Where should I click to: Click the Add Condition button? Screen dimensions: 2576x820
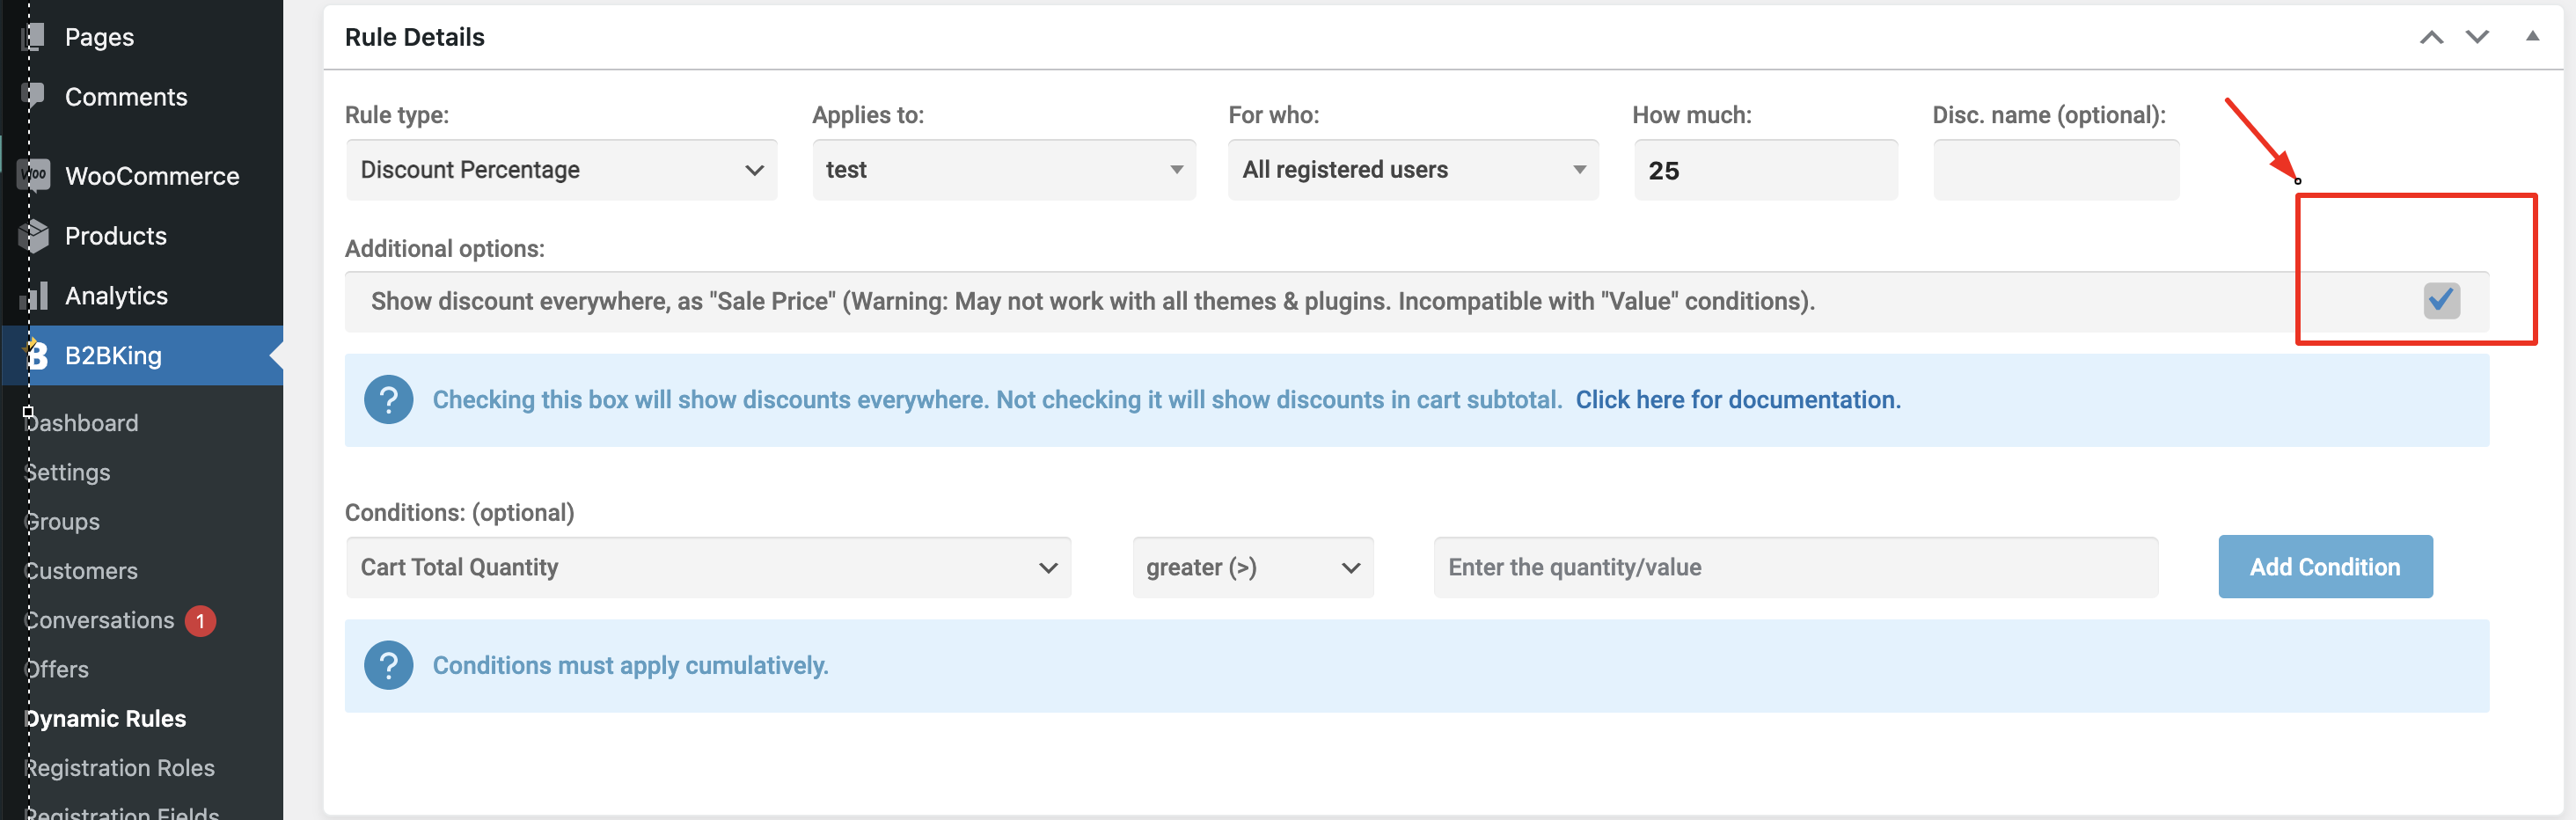(2325, 567)
